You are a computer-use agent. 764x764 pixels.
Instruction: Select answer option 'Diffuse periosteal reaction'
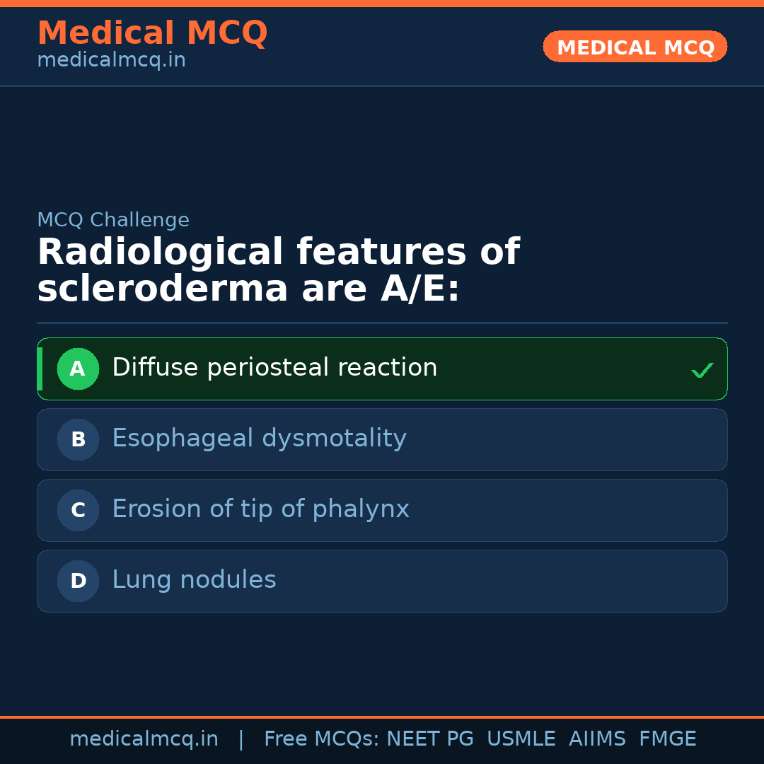[274, 367]
